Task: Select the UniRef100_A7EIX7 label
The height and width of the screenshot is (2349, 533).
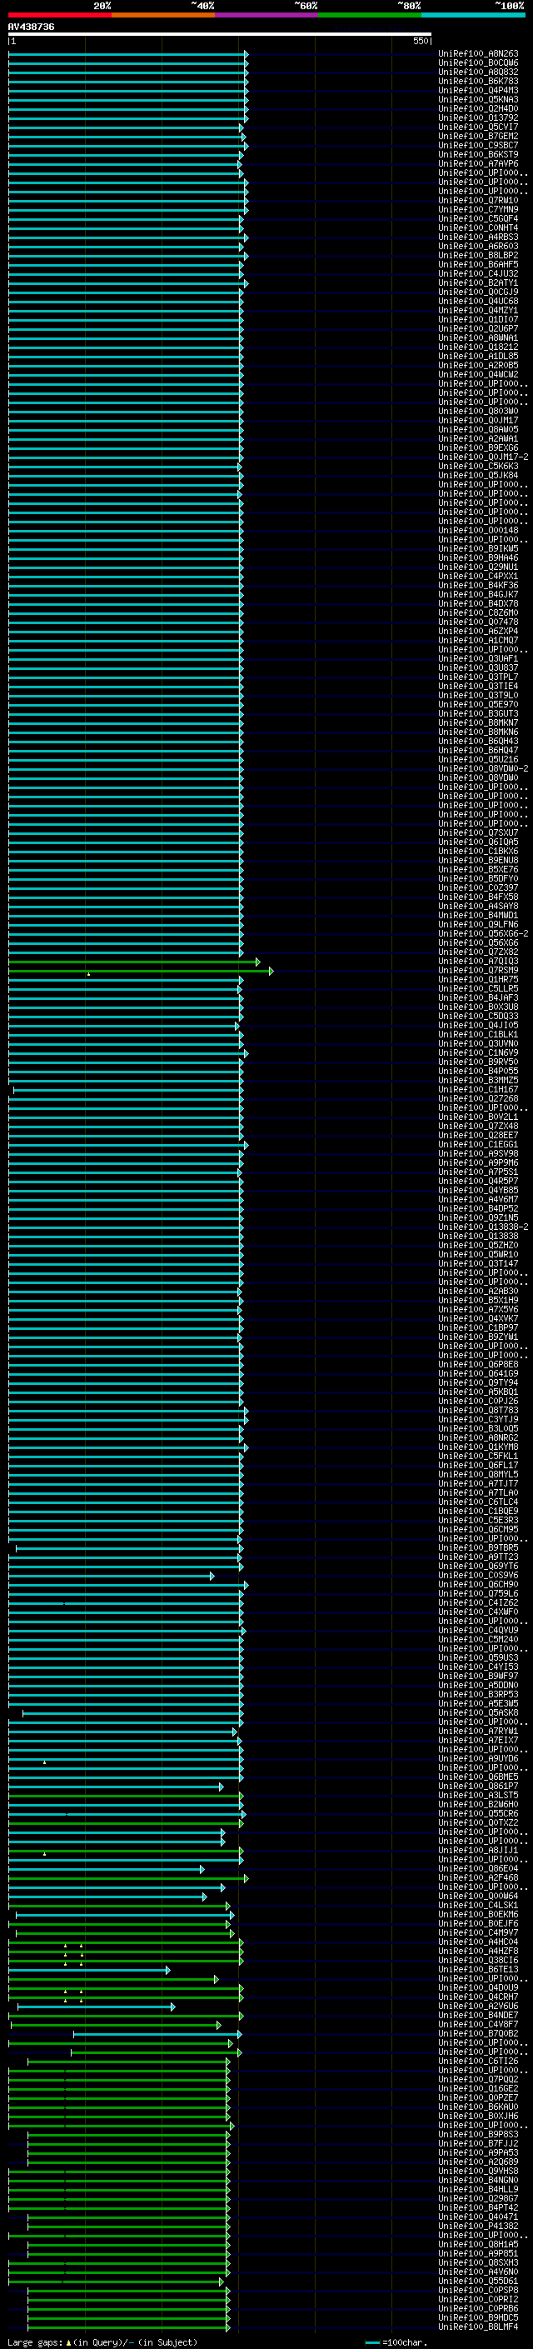Action: 478,1741
